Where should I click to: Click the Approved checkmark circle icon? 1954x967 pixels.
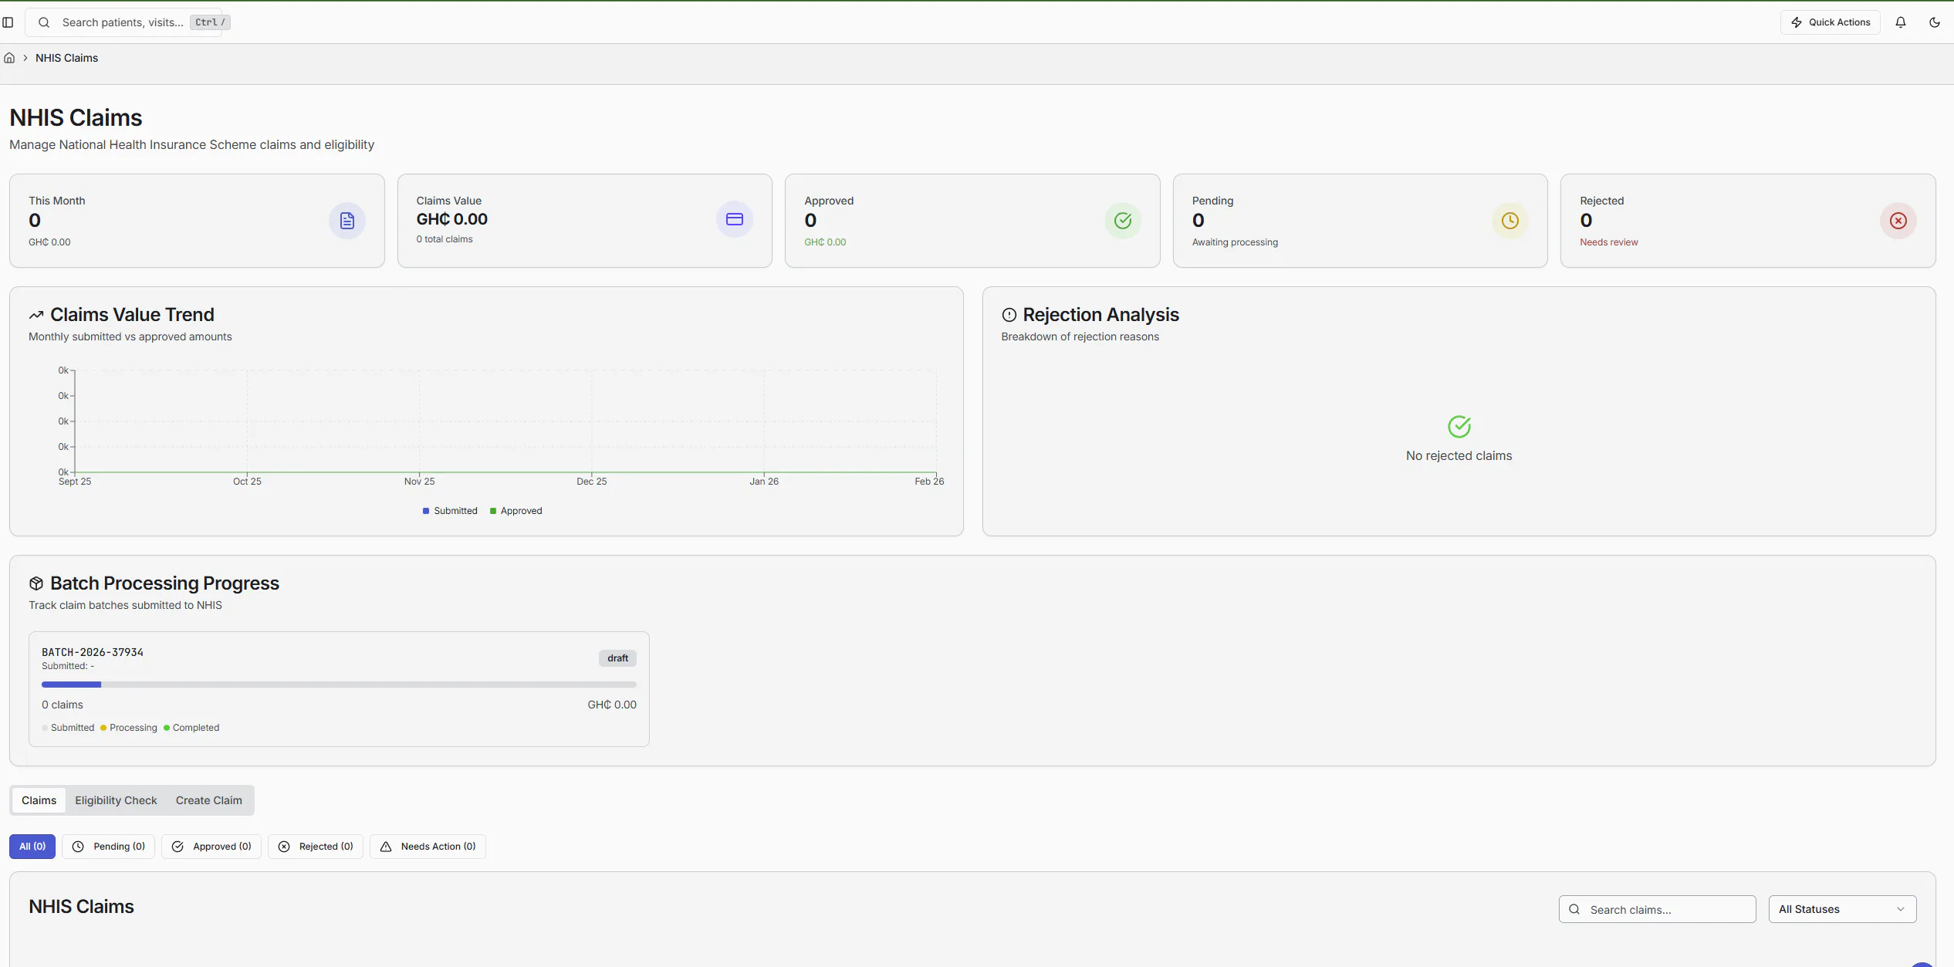pyautogui.click(x=1123, y=221)
